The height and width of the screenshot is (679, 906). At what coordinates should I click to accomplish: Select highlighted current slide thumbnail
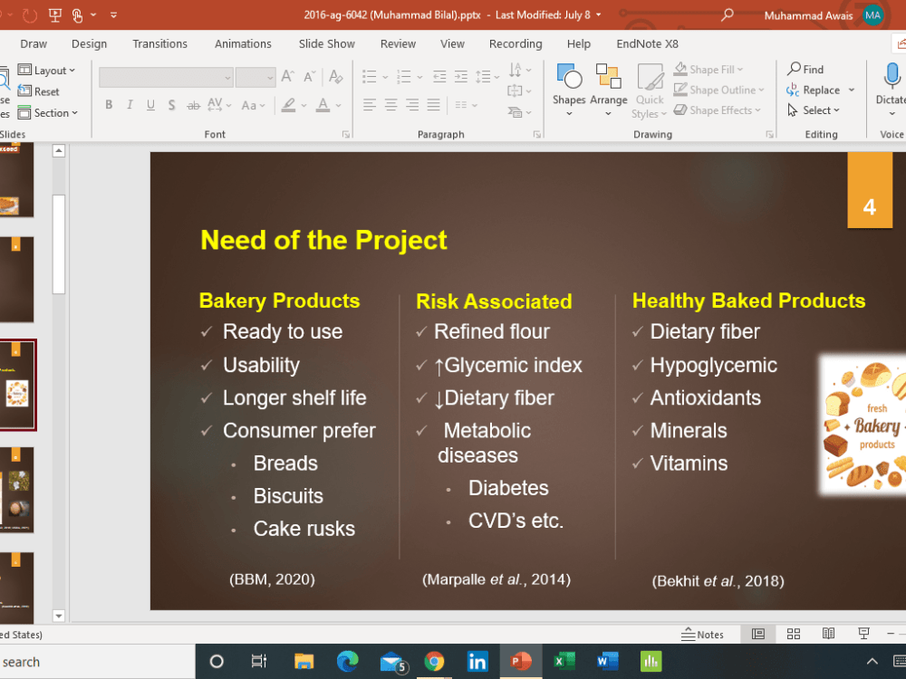pyautogui.click(x=16, y=385)
